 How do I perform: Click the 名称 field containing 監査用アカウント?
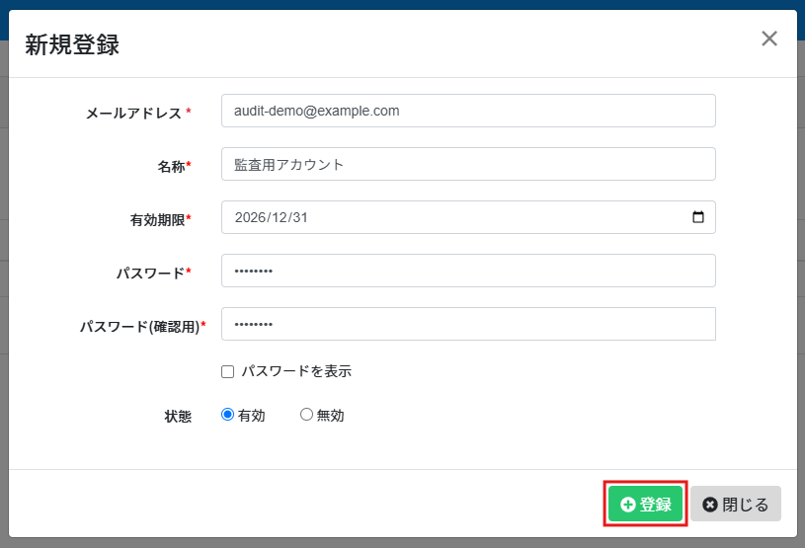coord(468,164)
